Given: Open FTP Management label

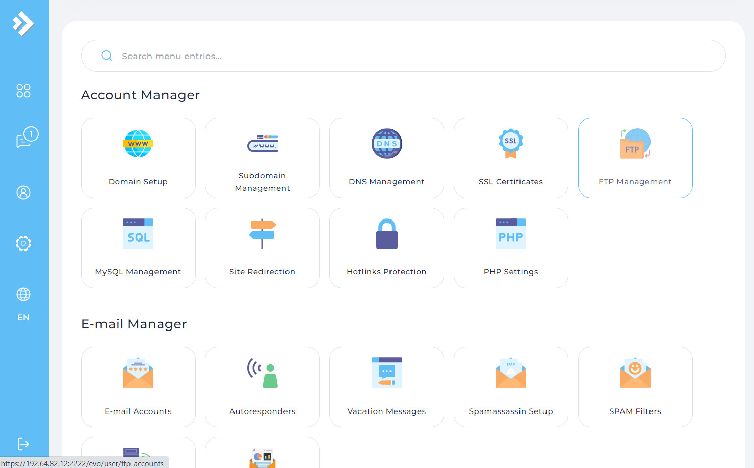Looking at the screenshot, I should [x=635, y=182].
